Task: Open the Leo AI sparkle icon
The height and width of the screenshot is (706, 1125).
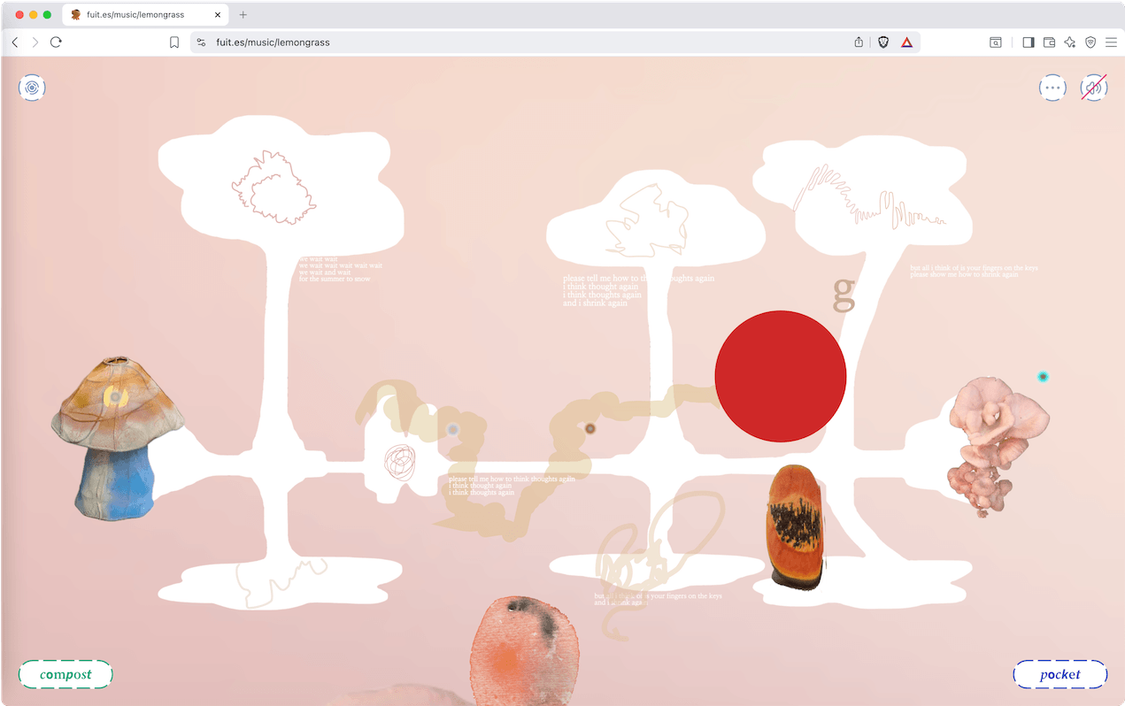Action: tap(1070, 42)
